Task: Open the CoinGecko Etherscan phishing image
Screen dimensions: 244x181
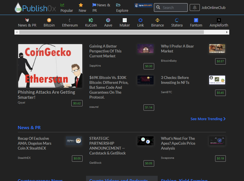Action: tap(50, 66)
